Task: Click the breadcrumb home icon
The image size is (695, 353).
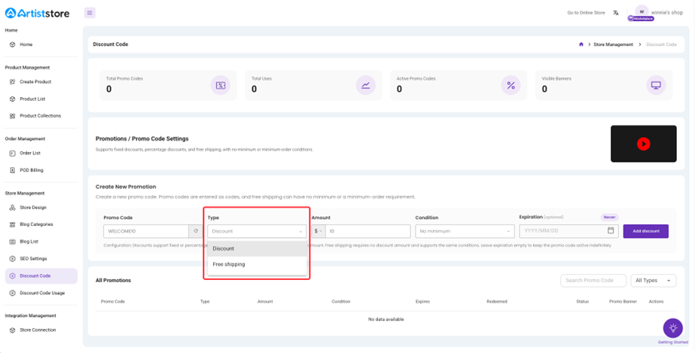Action: (x=581, y=44)
